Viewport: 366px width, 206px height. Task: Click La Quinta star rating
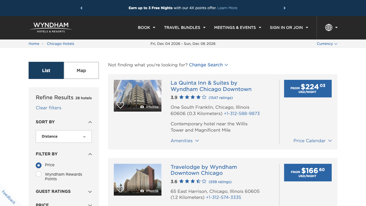[193, 97]
